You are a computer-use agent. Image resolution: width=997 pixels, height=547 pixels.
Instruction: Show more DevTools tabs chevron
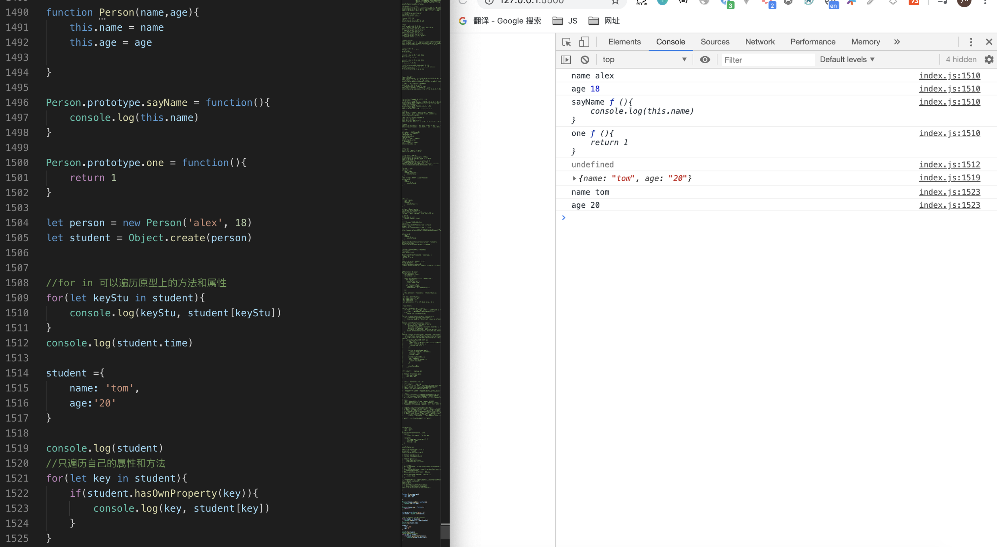click(x=897, y=42)
